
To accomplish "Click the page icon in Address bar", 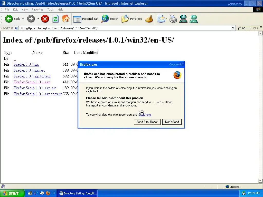I will point(17,28).
